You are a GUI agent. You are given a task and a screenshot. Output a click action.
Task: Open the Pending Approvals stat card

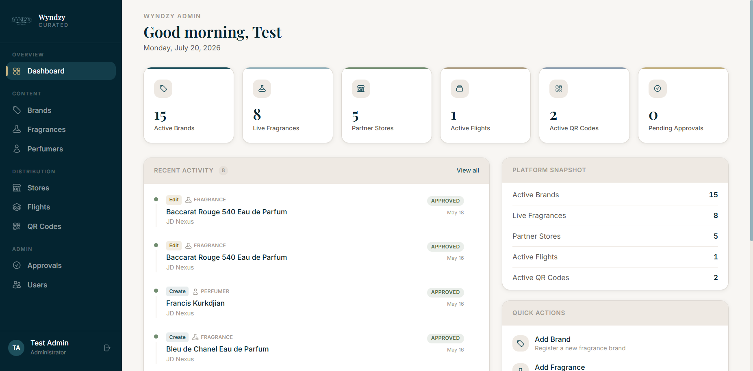(683, 105)
